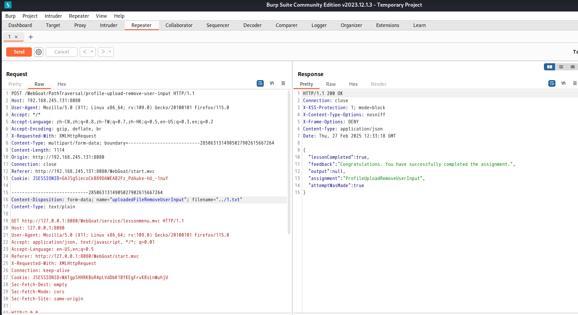Click the Content-Disposition line with filename "../1.txt"
This screenshot has width=578, height=315.
[x=127, y=200]
